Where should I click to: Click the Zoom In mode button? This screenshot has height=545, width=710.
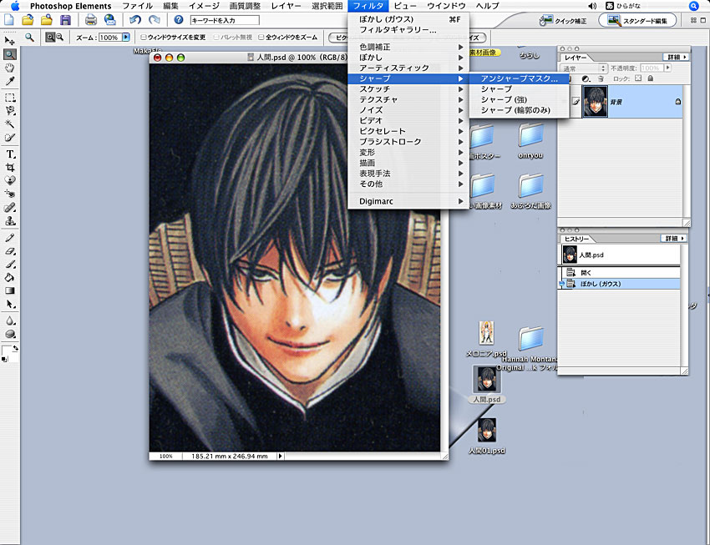(x=50, y=38)
